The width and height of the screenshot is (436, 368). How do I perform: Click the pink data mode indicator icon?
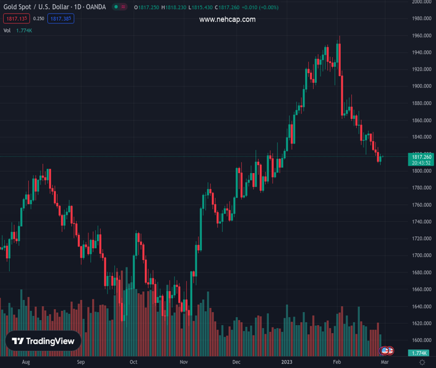[125, 7]
